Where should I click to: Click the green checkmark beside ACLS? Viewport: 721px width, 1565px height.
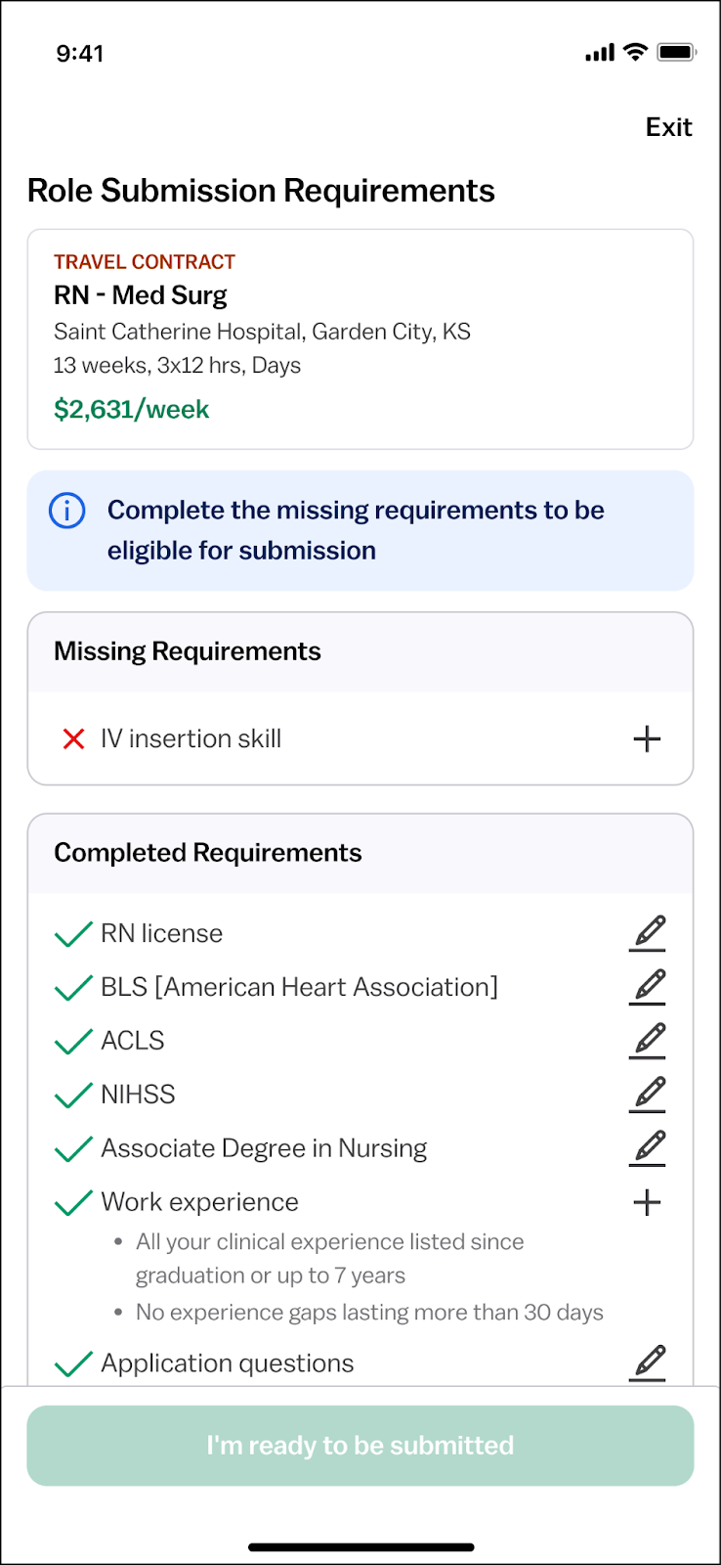tap(73, 1042)
